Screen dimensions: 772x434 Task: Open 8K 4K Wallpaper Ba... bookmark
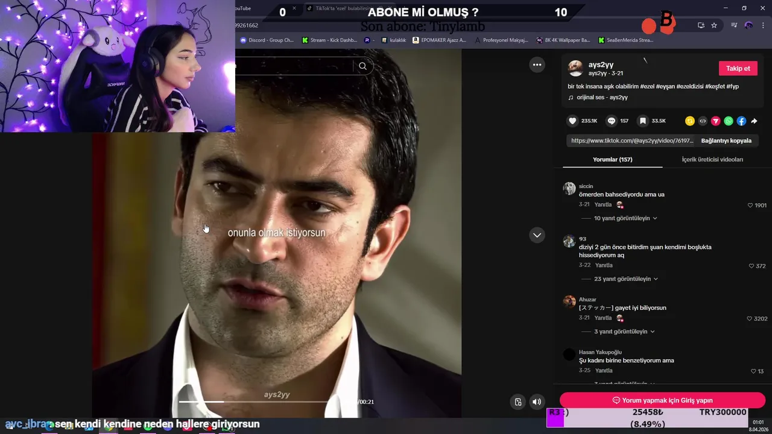click(x=563, y=40)
